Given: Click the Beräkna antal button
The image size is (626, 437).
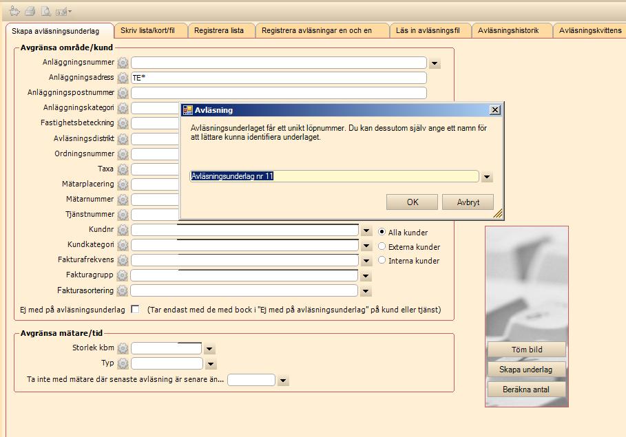Looking at the screenshot, I should click(527, 390).
